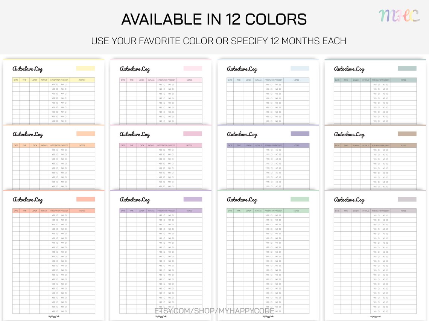Check first YES box on yellow log
This screenshot has width=429, height=321.
[57, 84]
